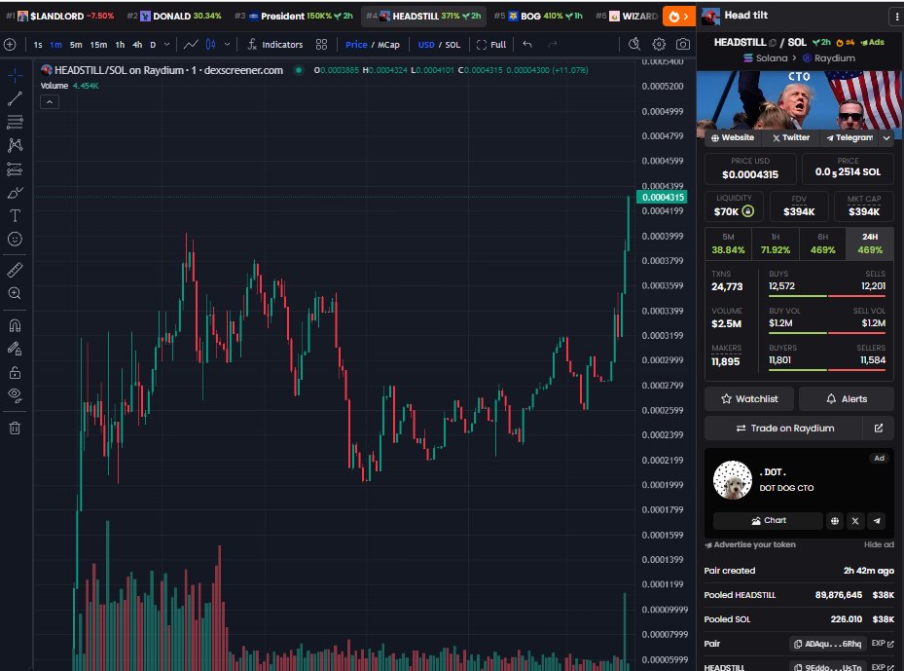Viewport: 904px width, 671px height.
Task: Redo the chart action
Action: pos(553,45)
